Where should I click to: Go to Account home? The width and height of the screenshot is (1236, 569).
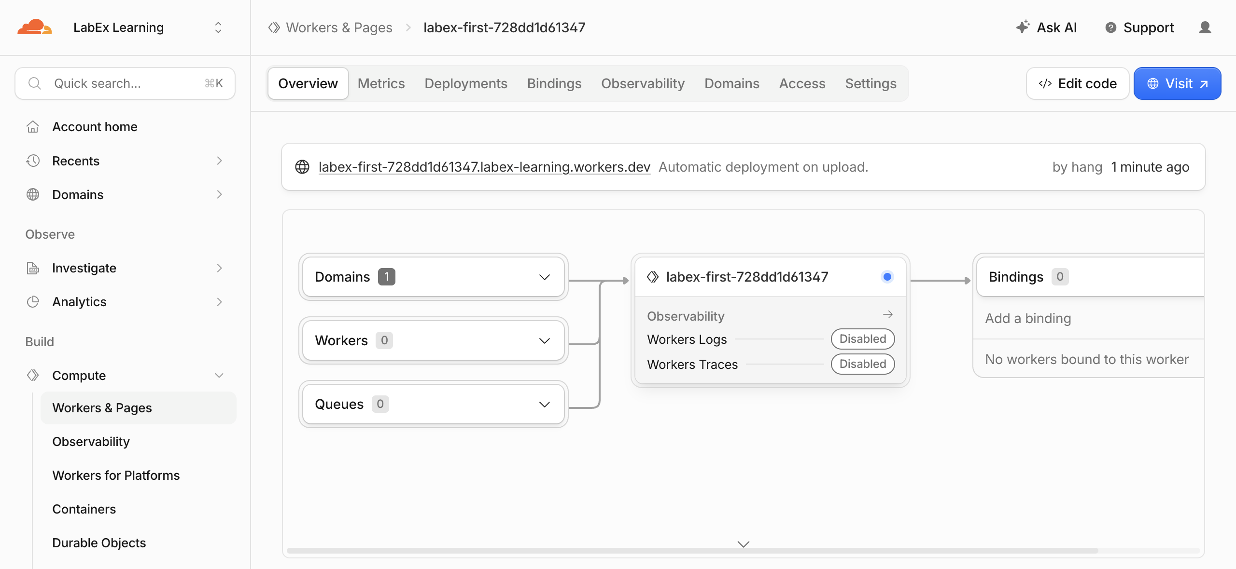95,127
